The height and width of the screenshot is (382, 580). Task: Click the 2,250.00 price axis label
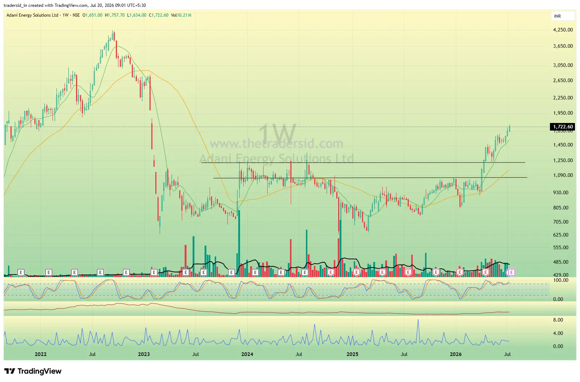[x=563, y=98]
